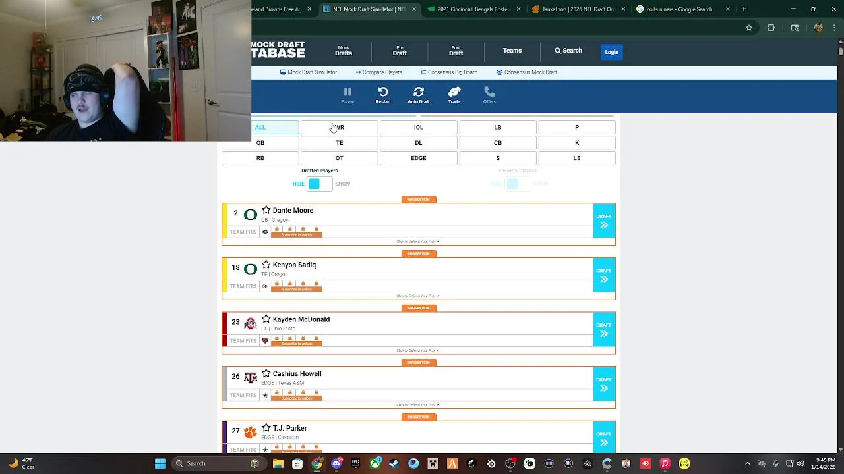Open the Trade option
844x474 pixels.
[x=454, y=95]
